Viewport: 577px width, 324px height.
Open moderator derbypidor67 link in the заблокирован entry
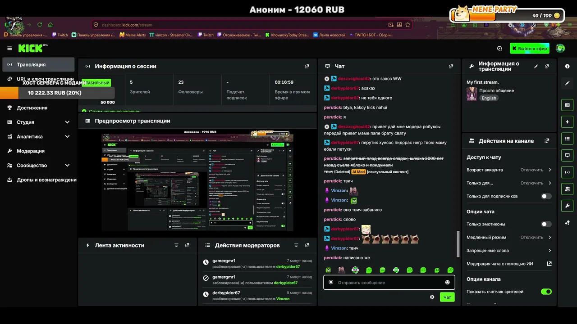point(286,283)
